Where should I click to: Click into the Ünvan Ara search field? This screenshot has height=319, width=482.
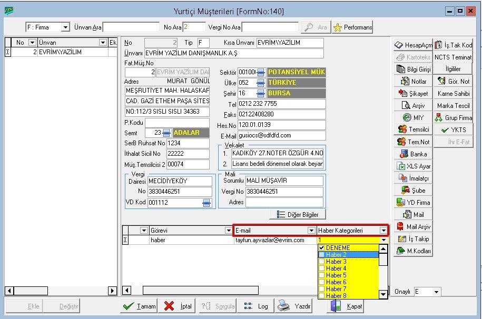pyautogui.click(x=131, y=27)
